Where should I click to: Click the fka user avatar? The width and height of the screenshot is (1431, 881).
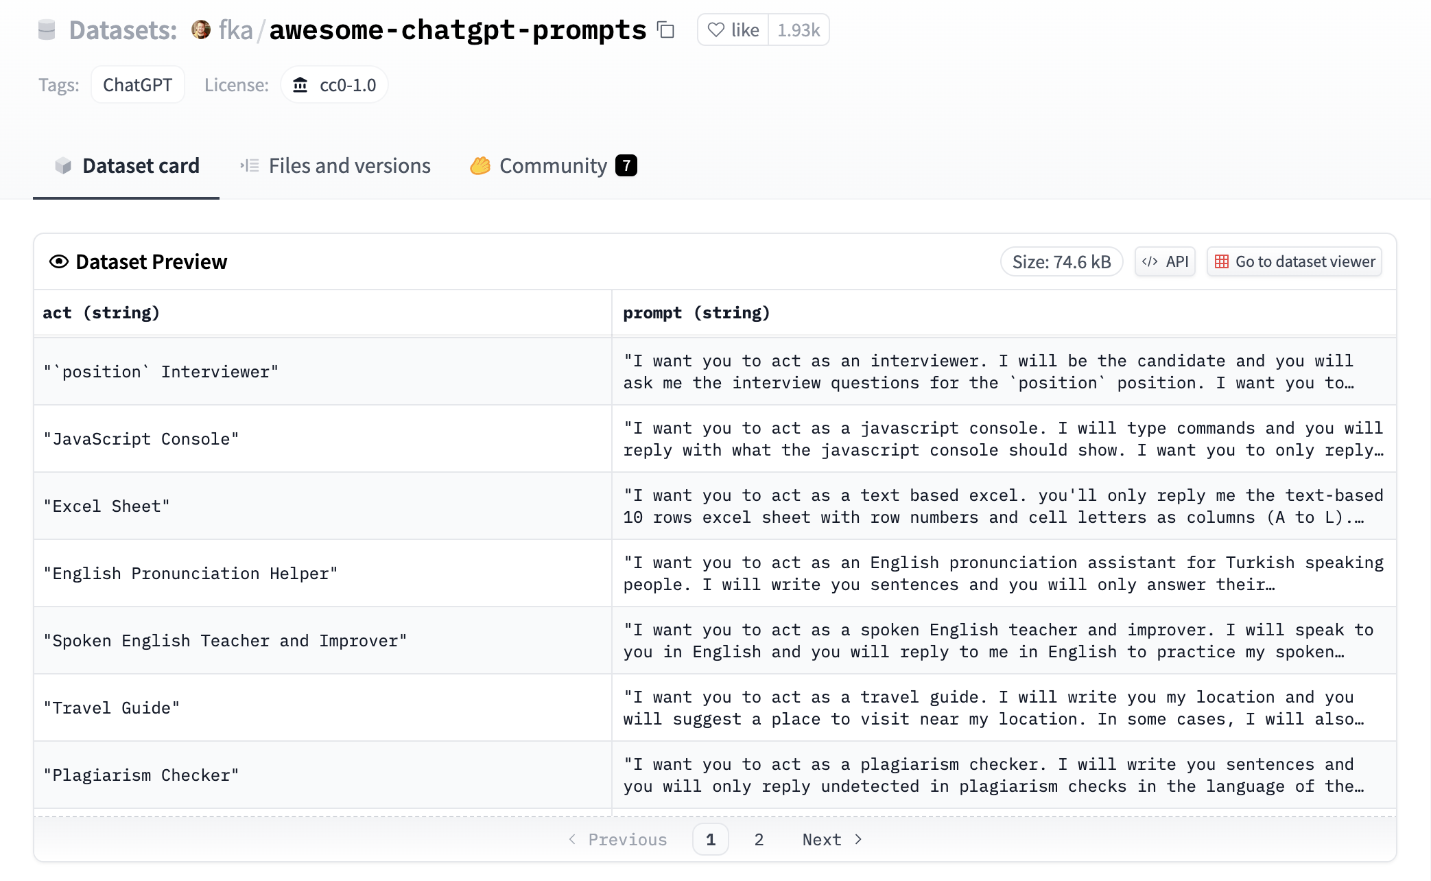201,30
